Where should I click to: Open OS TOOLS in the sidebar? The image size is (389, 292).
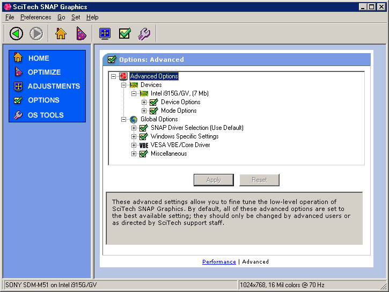pyautogui.click(x=46, y=115)
